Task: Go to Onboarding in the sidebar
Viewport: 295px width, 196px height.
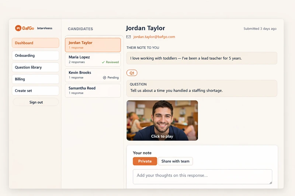Action: tap(35, 56)
